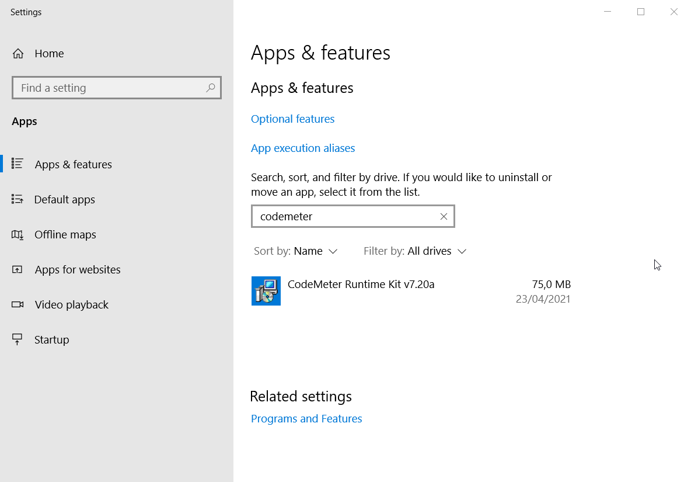This screenshot has height=482, width=691.
Task: Open the Programs and Features link
Action: click(306, 418)
